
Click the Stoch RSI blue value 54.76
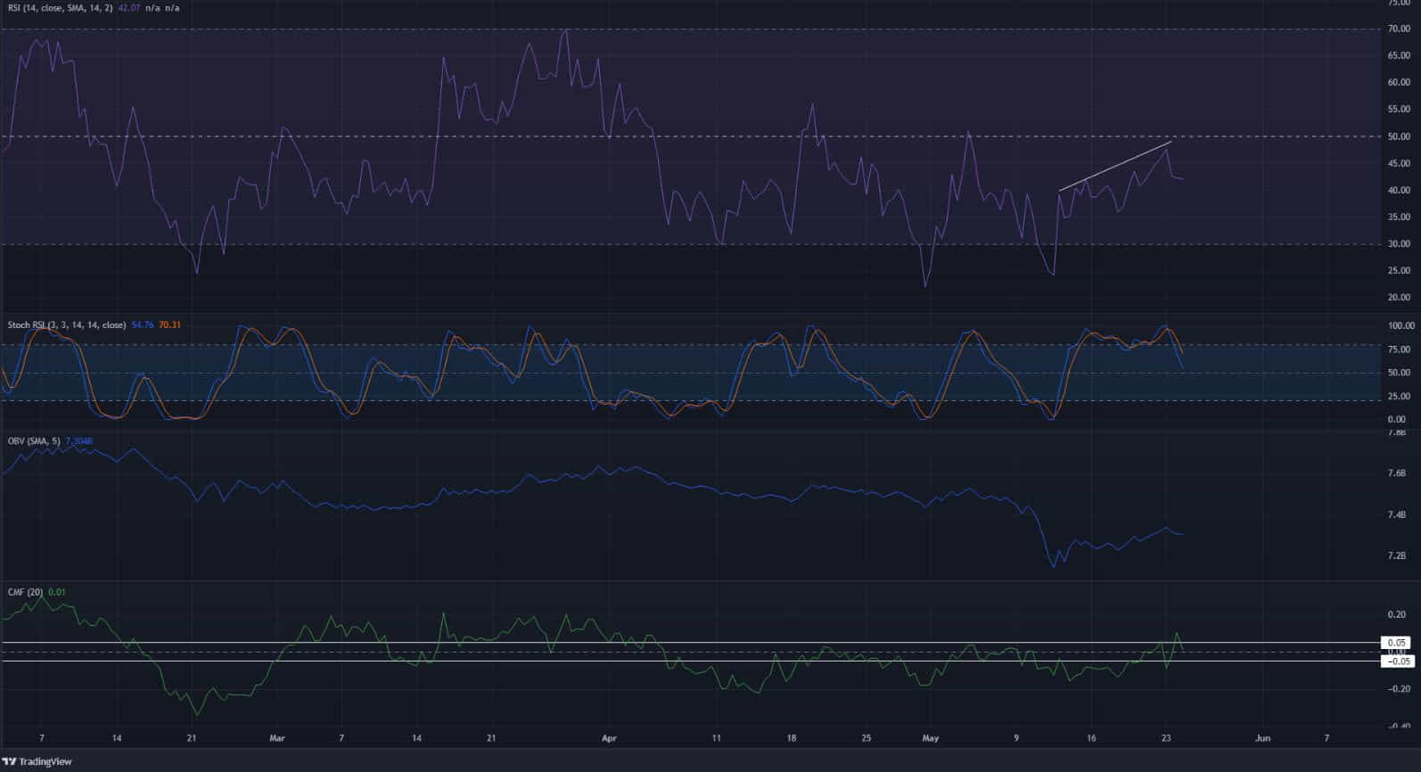click(143, 325)
